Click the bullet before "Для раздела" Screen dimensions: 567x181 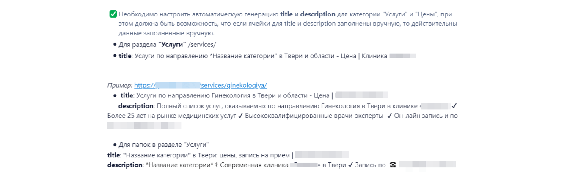click(115, 45)
